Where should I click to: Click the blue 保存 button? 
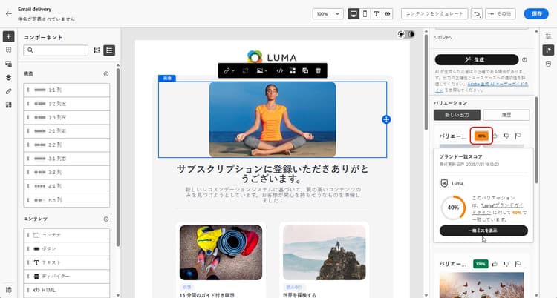(x=536, y=14)
